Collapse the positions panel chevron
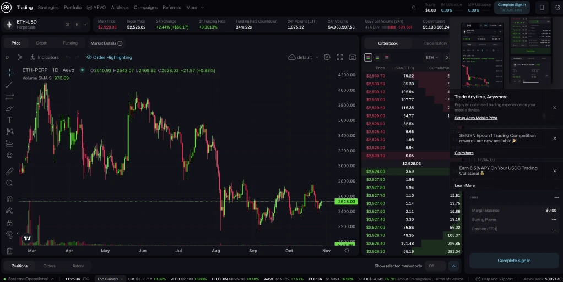 [453, 266]
